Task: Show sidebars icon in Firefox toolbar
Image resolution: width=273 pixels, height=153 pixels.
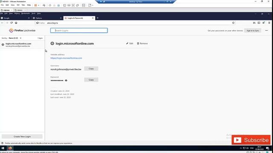Action: tap(259, 23)
